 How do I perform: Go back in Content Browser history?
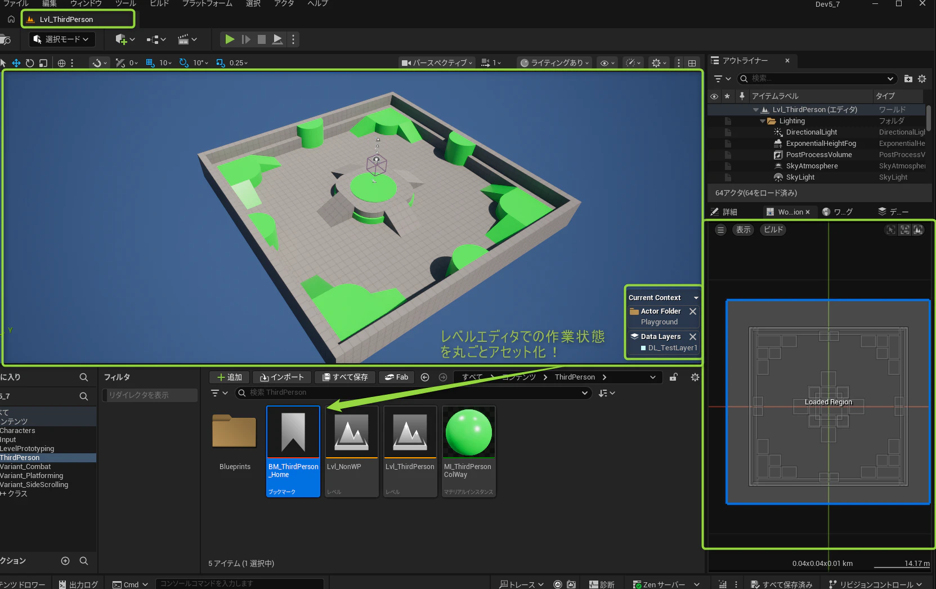coord(425,377)
